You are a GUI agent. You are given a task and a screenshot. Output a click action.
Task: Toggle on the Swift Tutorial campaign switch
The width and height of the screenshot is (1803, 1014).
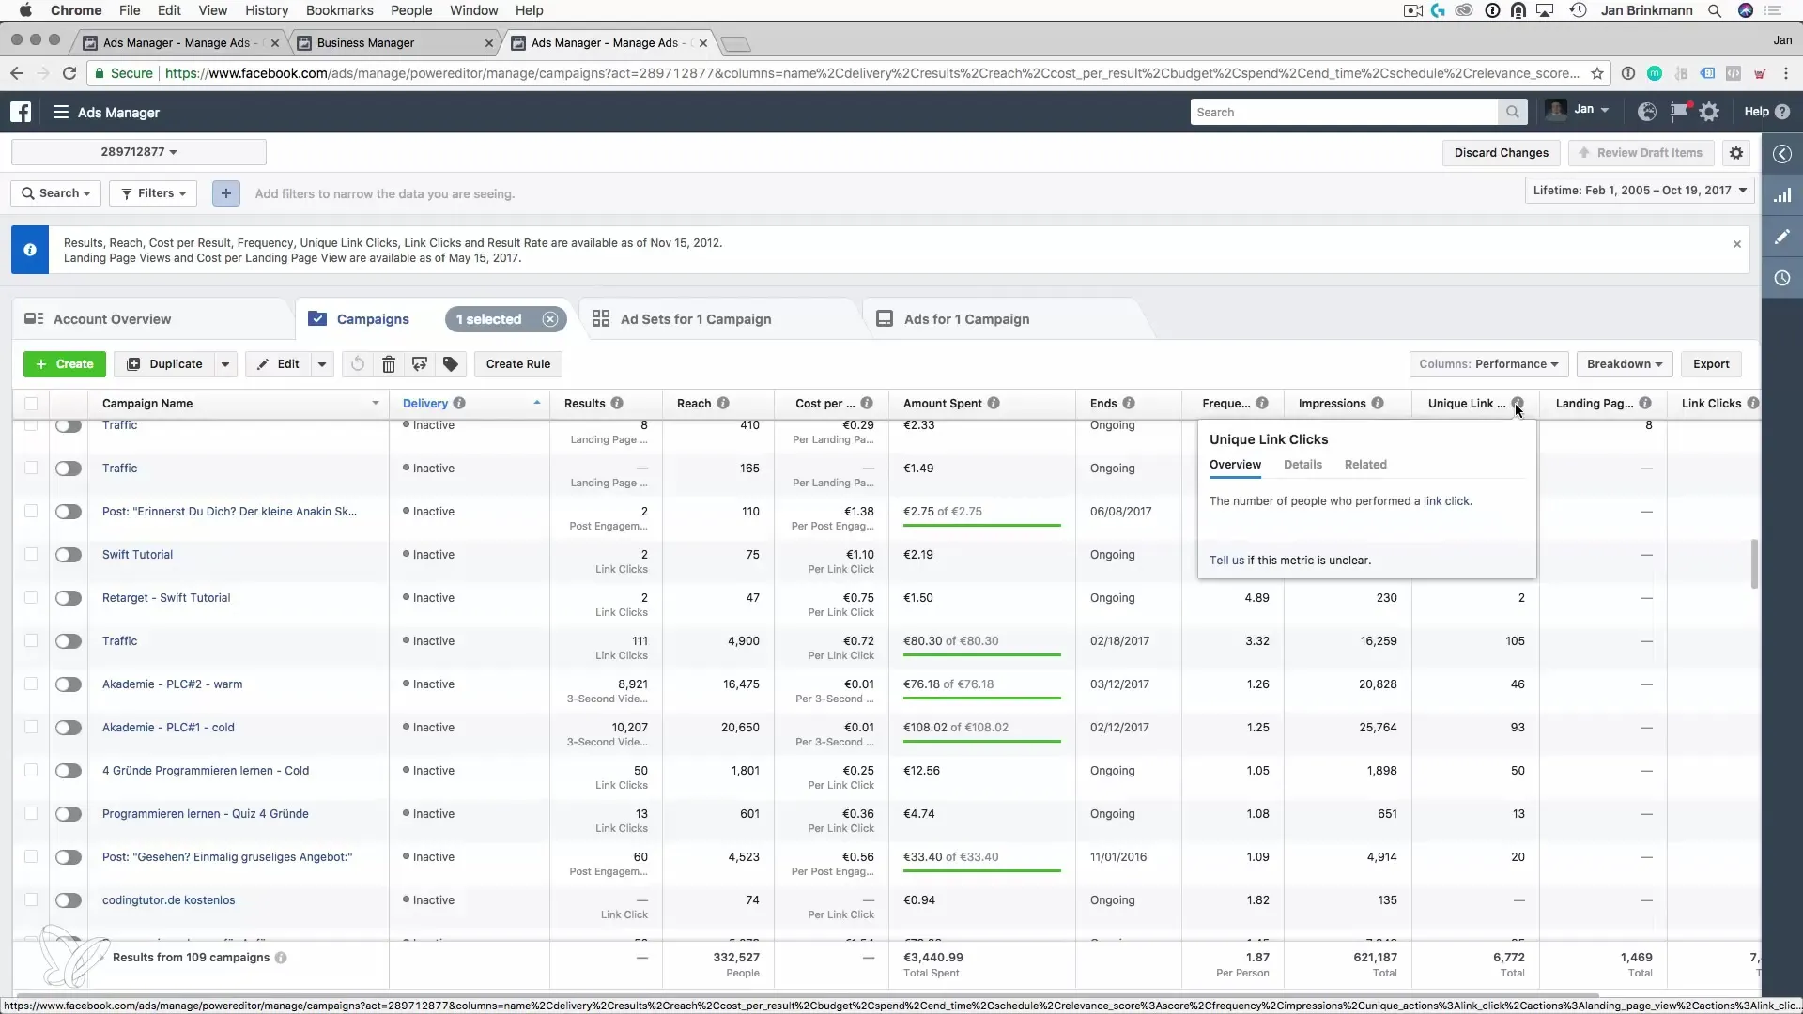(x=69, y=555)
